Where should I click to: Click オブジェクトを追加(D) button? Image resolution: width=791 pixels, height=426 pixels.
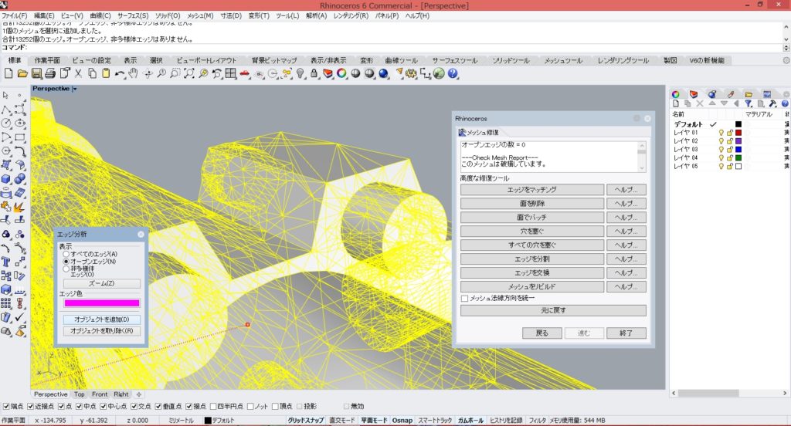click(x=101, y=319)
